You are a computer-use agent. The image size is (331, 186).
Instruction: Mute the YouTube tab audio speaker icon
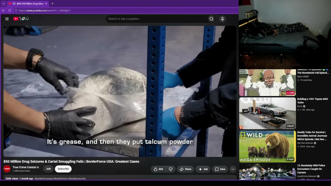14,4
